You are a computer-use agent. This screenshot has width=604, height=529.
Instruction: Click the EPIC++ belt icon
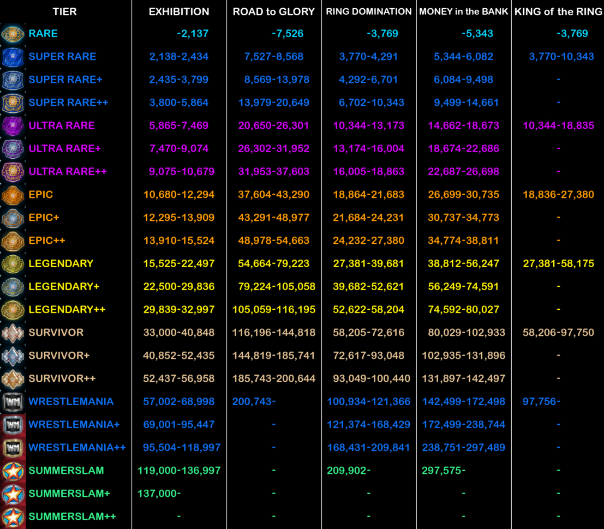tap(13, 241)
